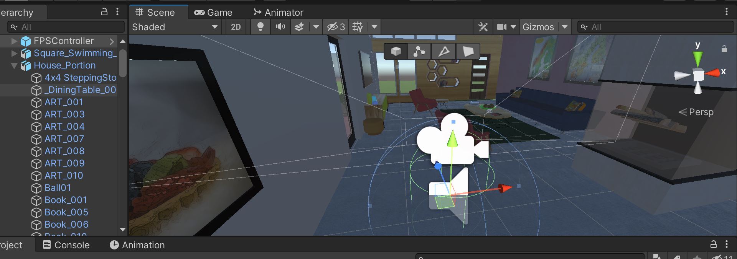Collapse the House_Portion tree item

coord(14,66)
